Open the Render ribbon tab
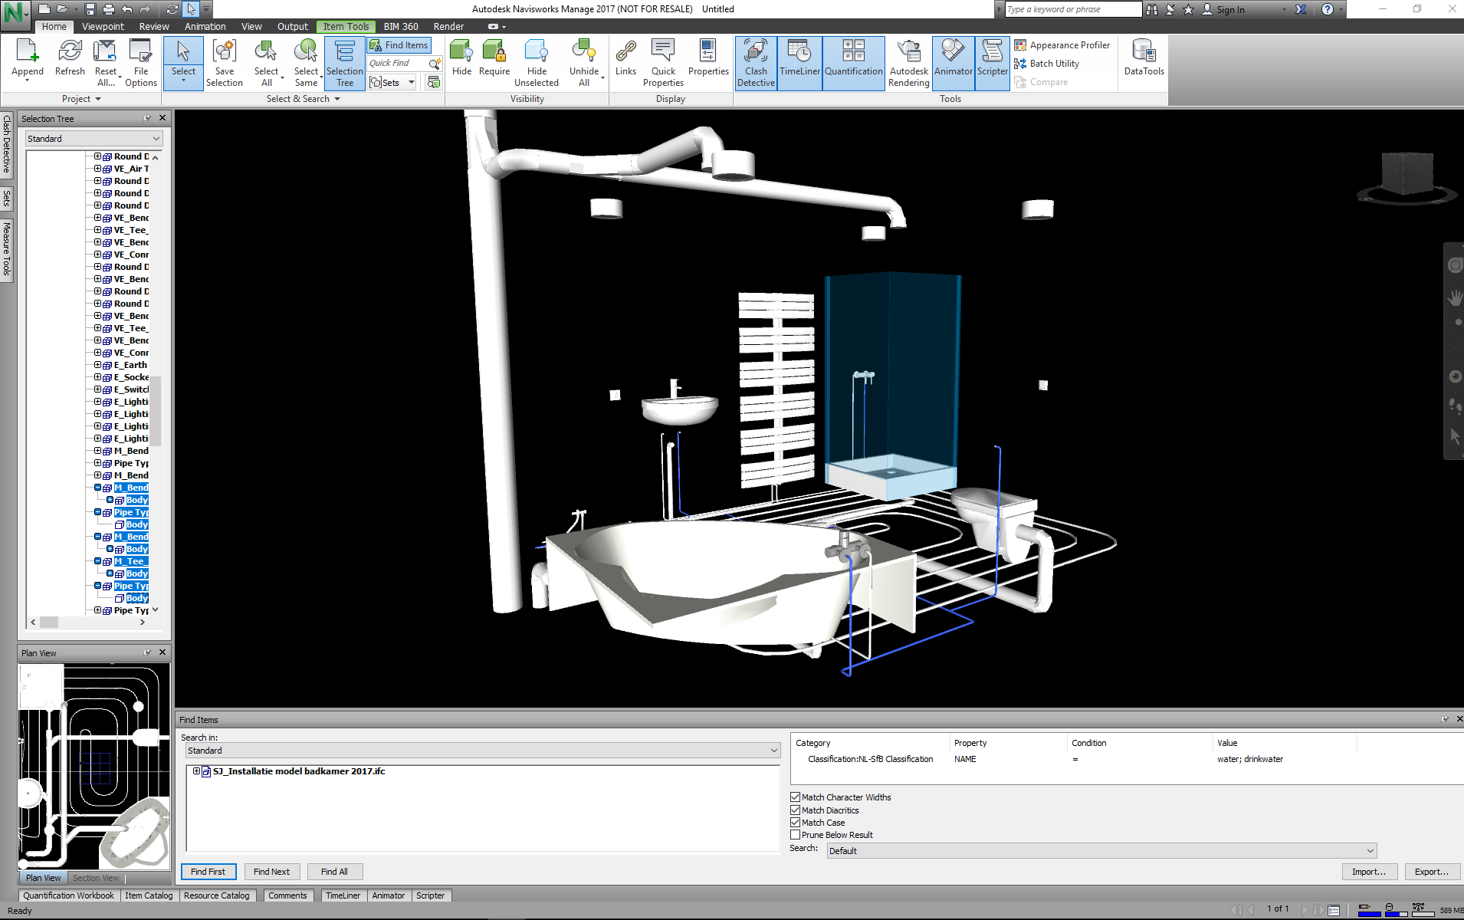 (448, 26)
